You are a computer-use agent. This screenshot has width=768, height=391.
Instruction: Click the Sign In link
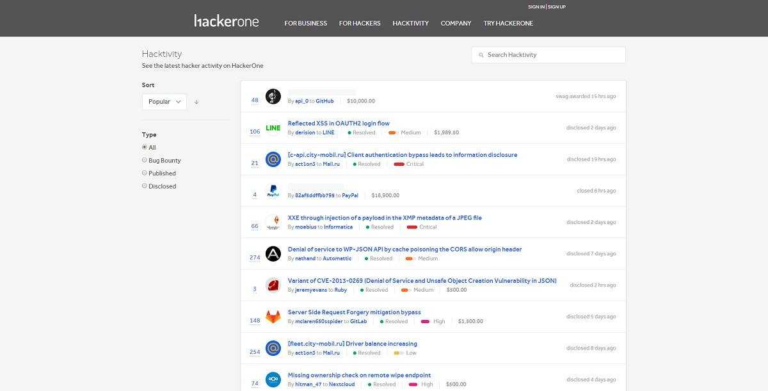click(x=536, y=7)
